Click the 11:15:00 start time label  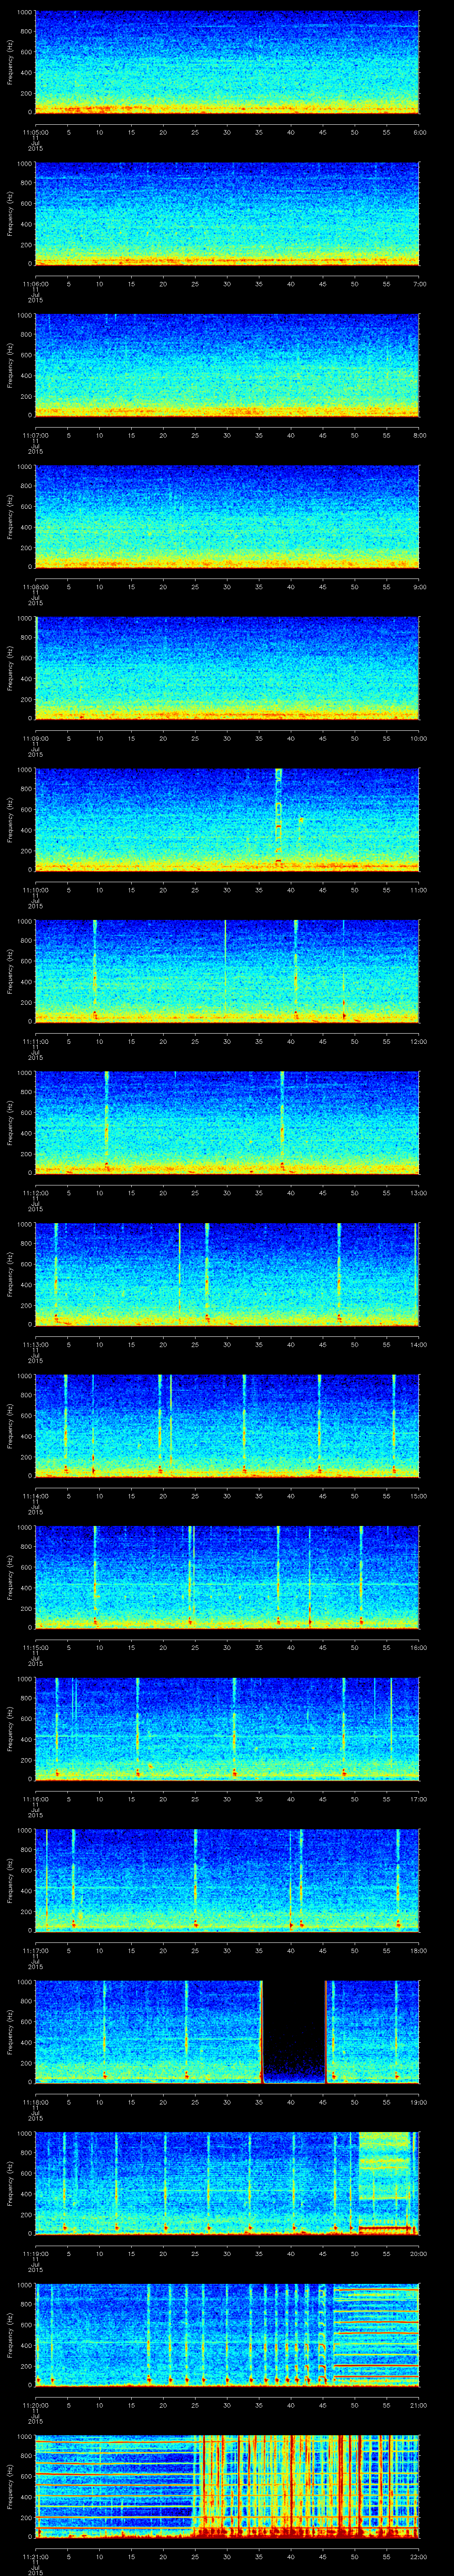point(35,1647)
